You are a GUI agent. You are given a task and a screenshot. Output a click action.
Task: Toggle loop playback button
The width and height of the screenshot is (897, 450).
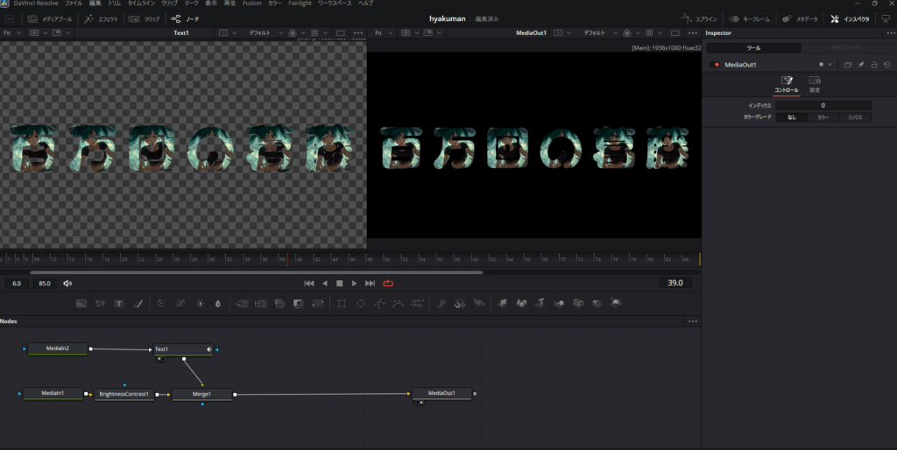click(x=387, y=284)
